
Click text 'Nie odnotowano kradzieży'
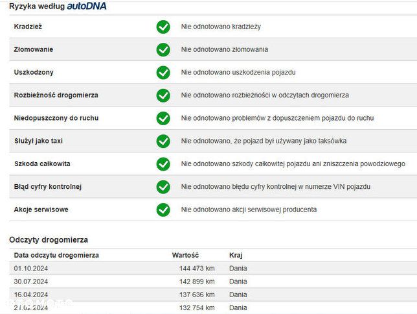pos(221,27)
